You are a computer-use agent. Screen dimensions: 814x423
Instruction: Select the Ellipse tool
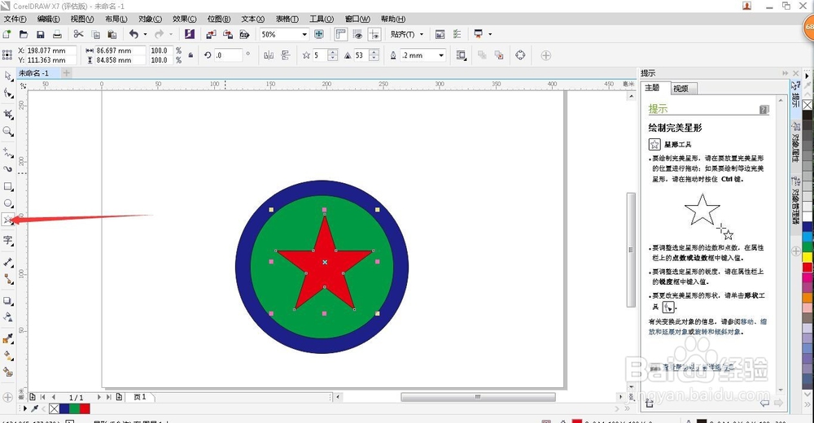(x=8, y=203)
